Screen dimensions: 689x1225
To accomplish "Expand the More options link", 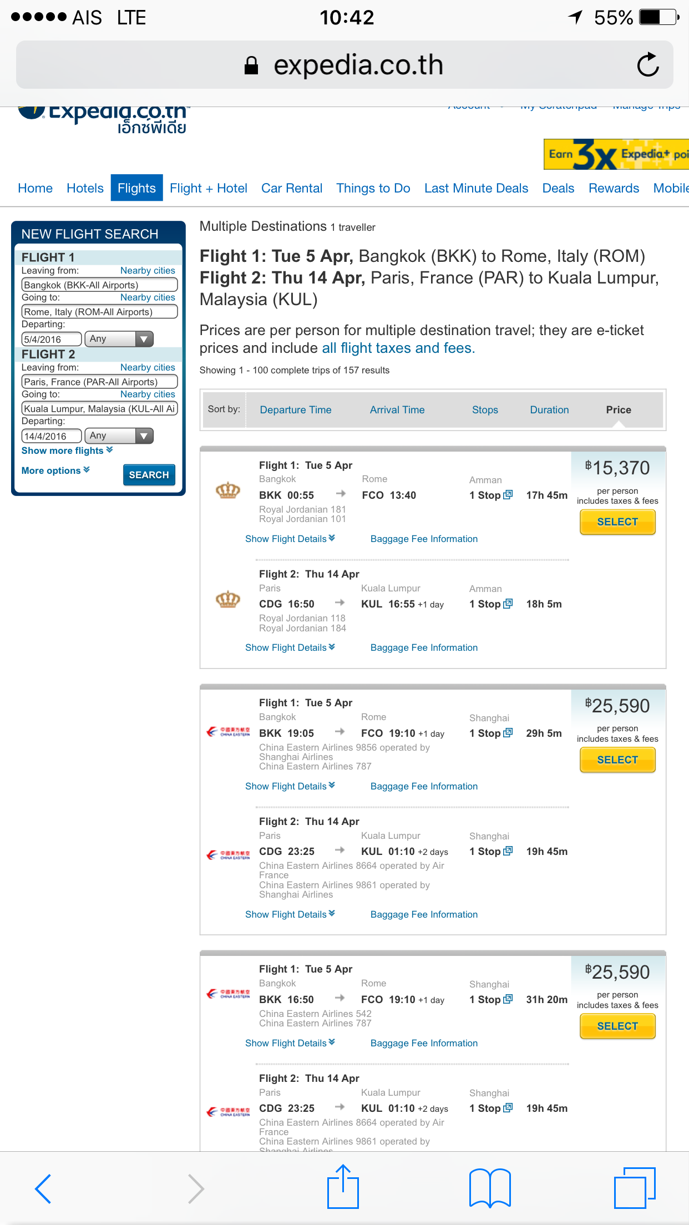I will click(55, 470).
